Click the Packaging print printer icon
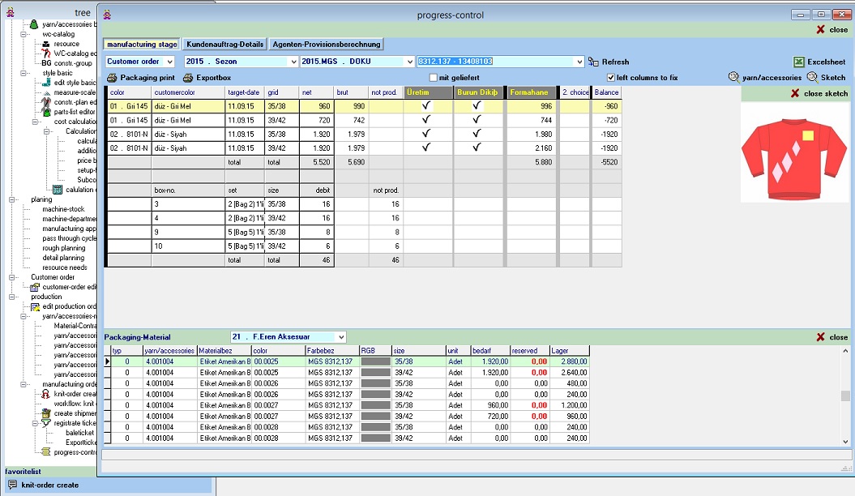Image resolution: width=855 pixels, height=496 pixels. coord(112,78)
